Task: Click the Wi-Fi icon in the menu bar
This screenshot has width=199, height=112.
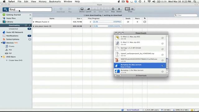Action: click(149, 2)
